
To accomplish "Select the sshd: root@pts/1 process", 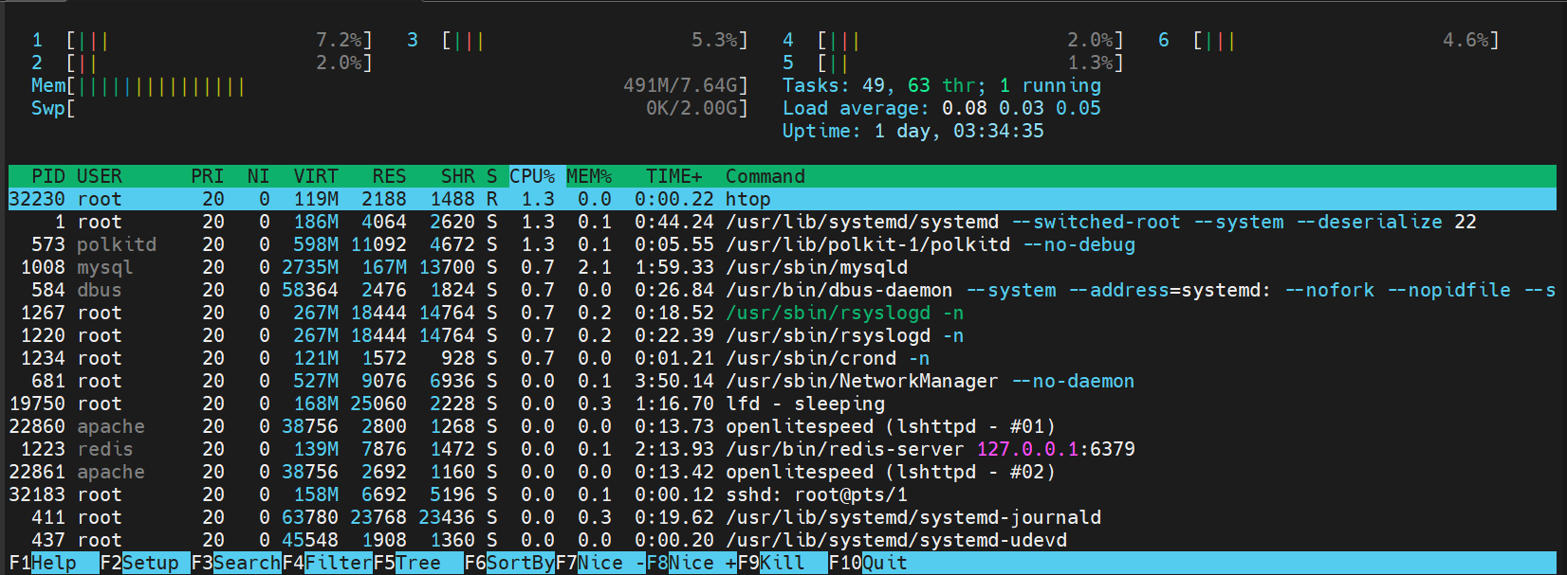I will (x=816, y=494).
